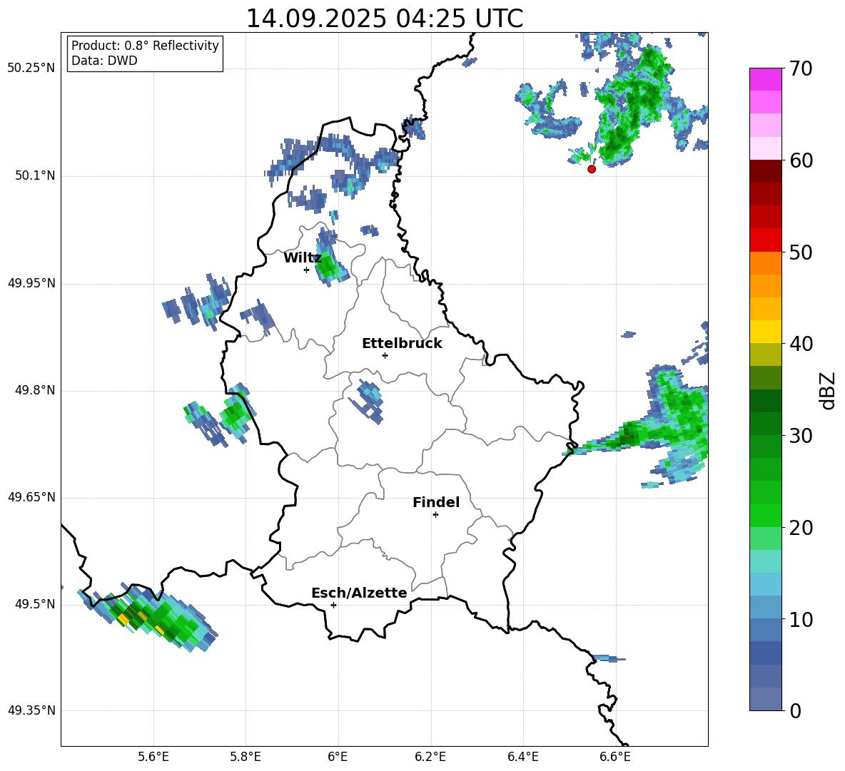Click the dBZ colorbar axis label

click(x=828, y=390)
